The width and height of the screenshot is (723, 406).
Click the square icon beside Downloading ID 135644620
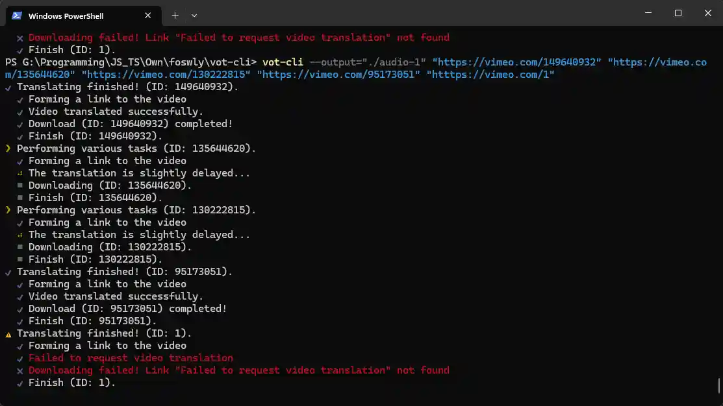pyautogui.click(x=20, y=185)
